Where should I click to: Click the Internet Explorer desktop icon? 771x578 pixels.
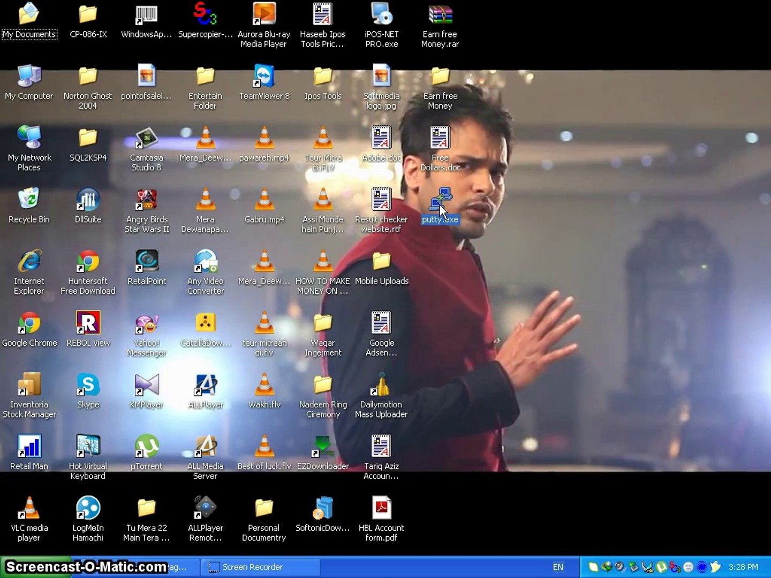29,262
